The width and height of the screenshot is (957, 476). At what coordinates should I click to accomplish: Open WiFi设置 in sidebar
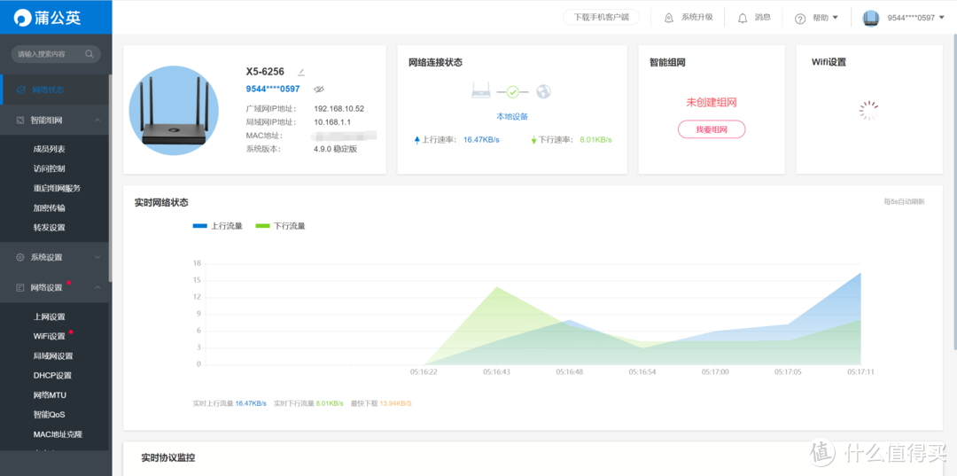(x=50, y=336)
